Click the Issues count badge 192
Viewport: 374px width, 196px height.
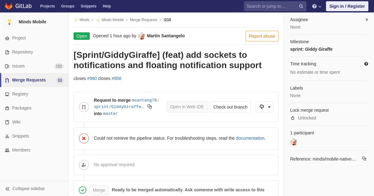point(59,66)
